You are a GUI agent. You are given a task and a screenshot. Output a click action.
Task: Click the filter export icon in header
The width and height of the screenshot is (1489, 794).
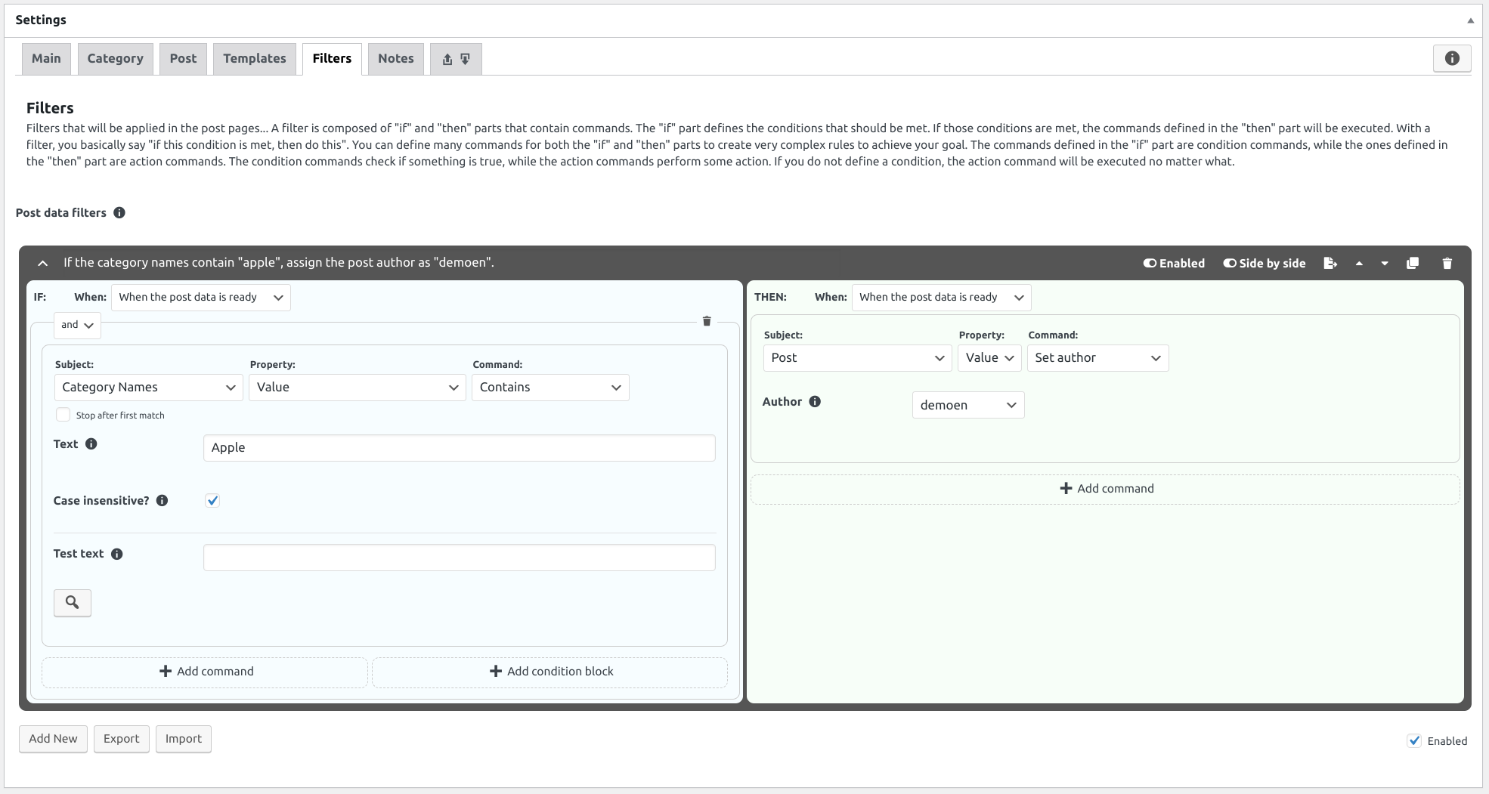click(1330, 263)
